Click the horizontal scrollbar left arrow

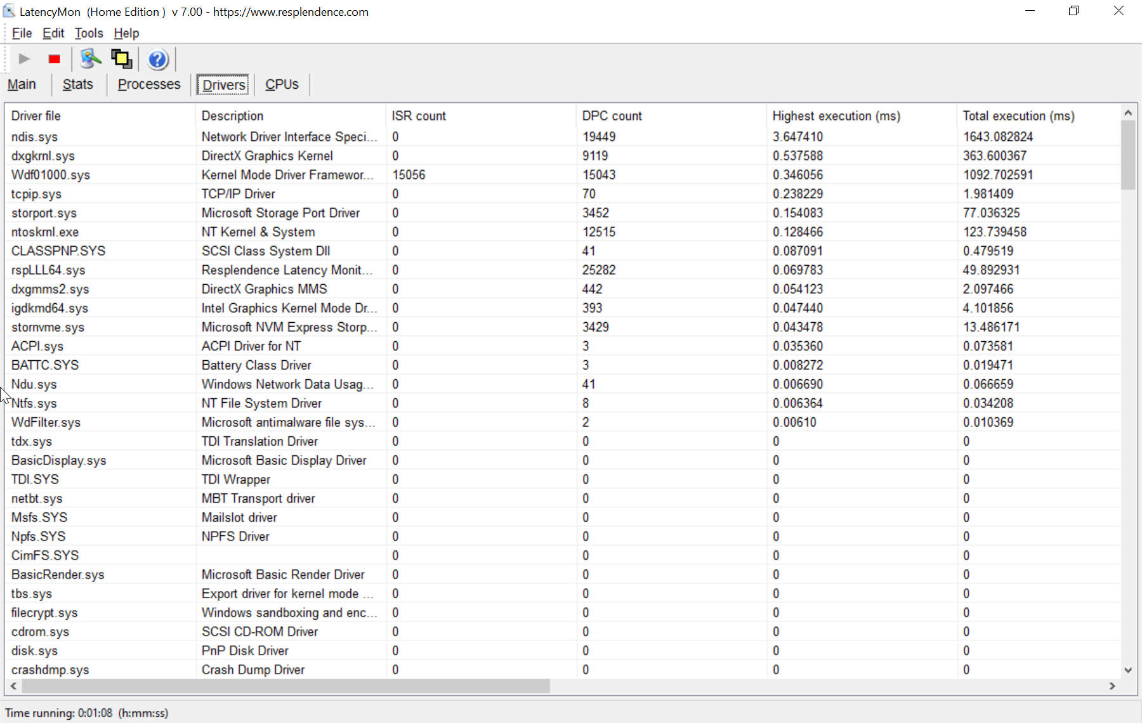click(13, 686)
